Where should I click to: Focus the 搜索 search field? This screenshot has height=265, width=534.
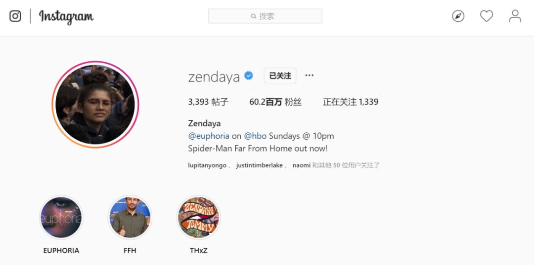coord(265,16)
